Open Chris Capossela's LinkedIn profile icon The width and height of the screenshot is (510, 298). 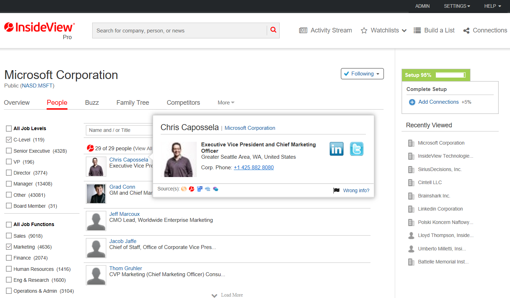336,149
